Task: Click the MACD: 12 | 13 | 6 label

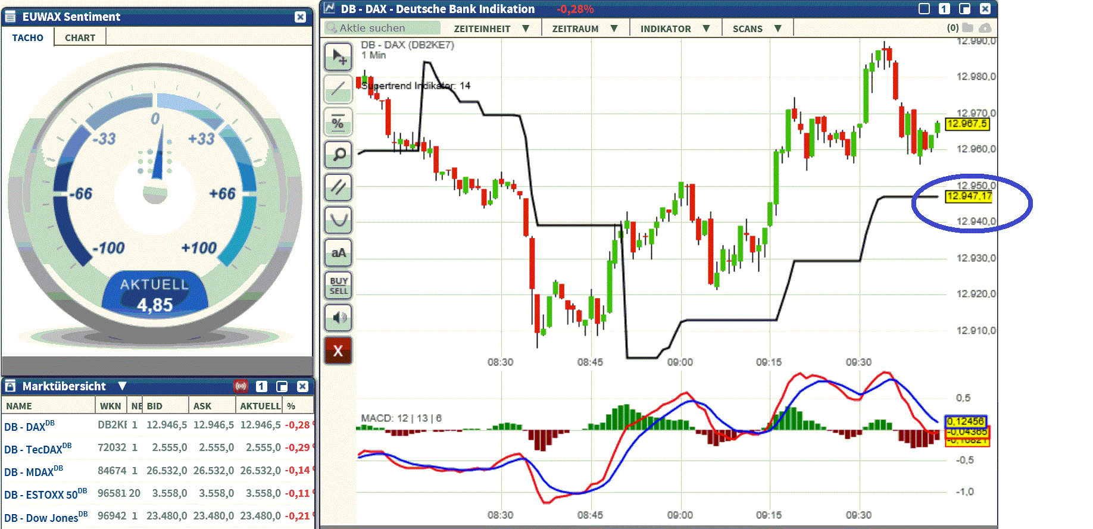Action: coord(401,418)
